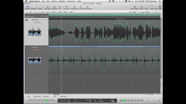Click the transport Go to Beginning button

pos(29,101)
